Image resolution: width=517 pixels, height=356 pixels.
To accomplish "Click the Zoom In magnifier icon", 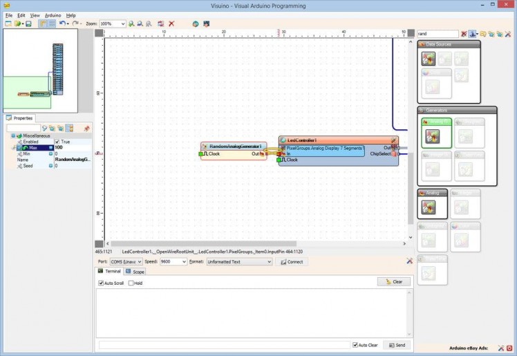I will (x=132, y=24).
